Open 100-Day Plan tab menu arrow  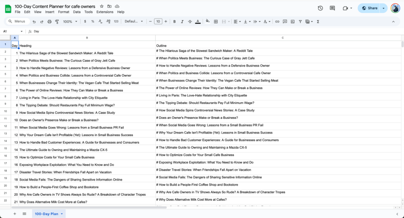click(62, 214)
